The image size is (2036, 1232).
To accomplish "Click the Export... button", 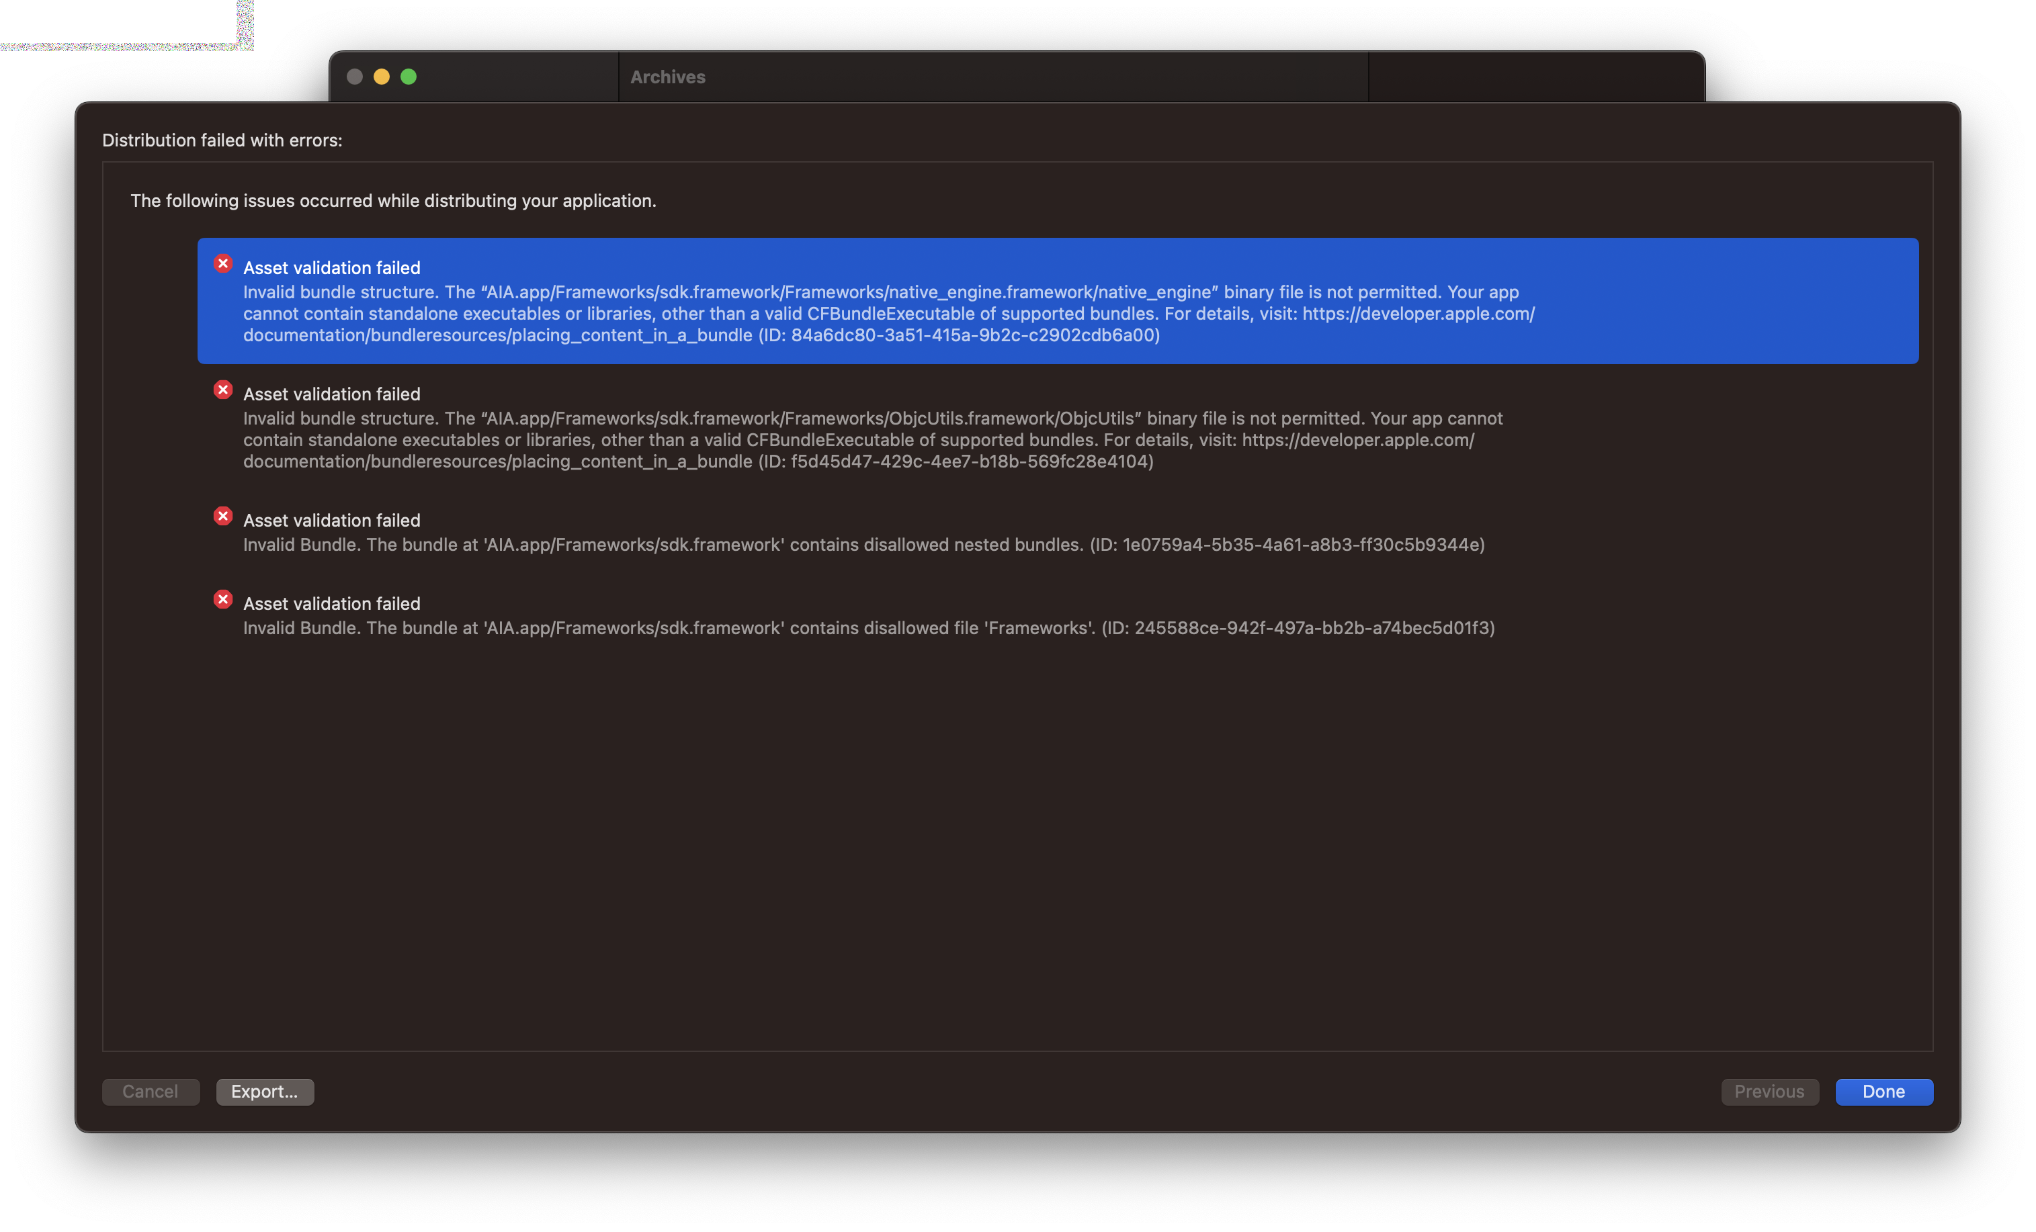I will coord(265,1092).
